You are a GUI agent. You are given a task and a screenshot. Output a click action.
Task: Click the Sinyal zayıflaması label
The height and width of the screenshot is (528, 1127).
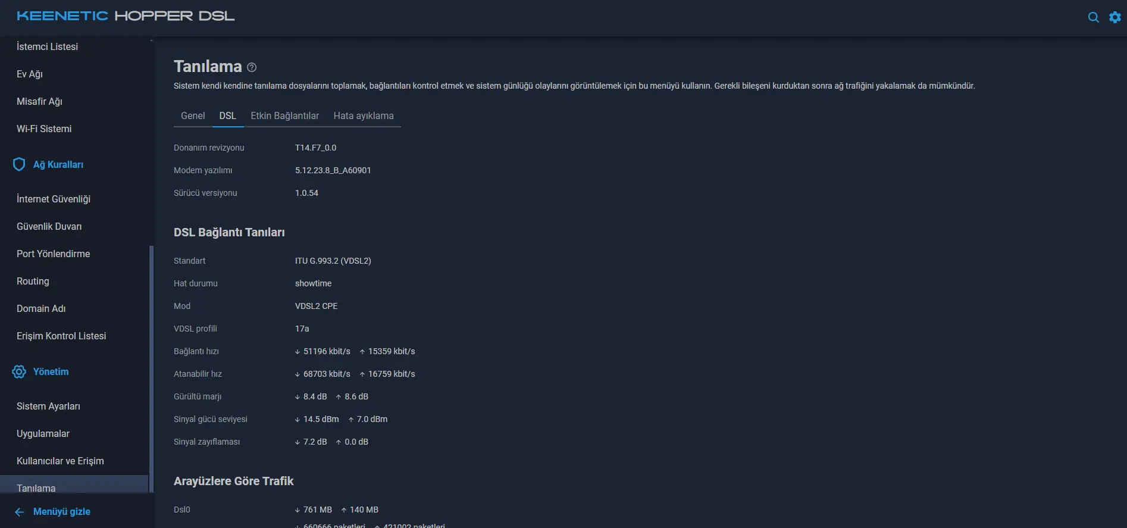point(207,442)
